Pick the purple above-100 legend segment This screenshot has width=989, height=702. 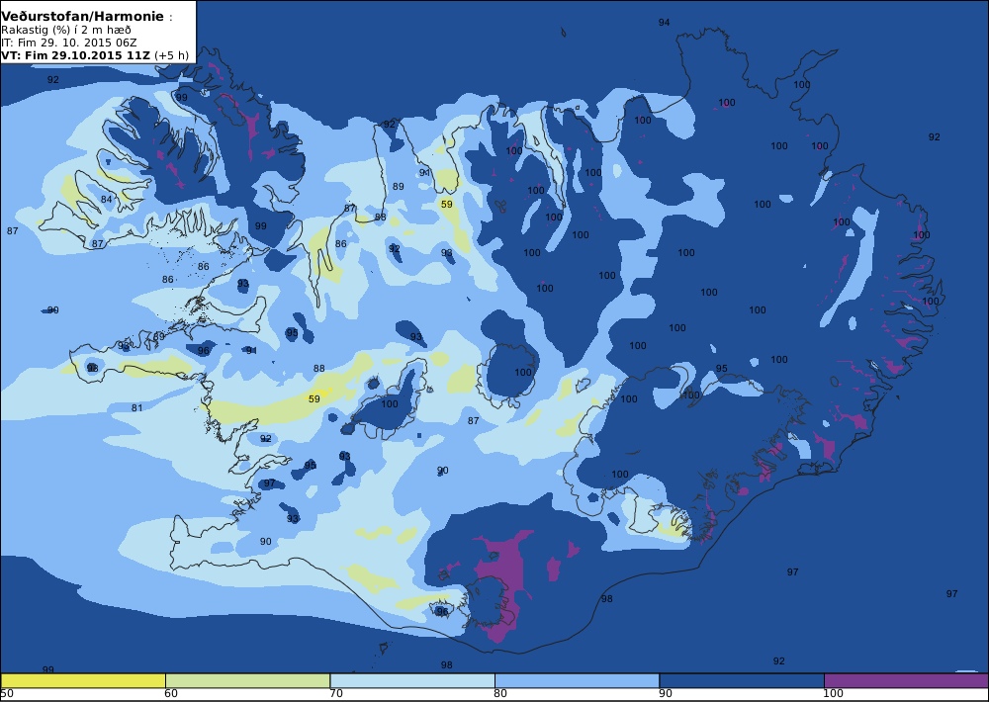tap(906, 680)
